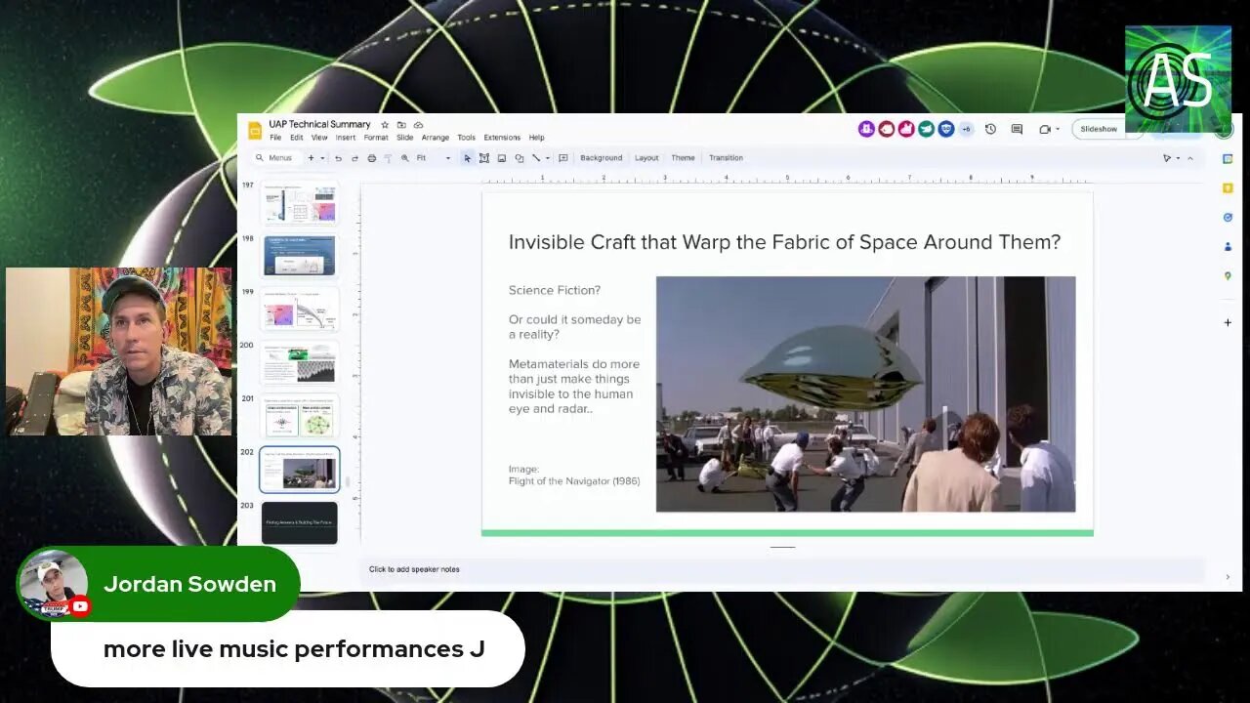Print the presentation

pyautogui.click(x=371, y=158)
